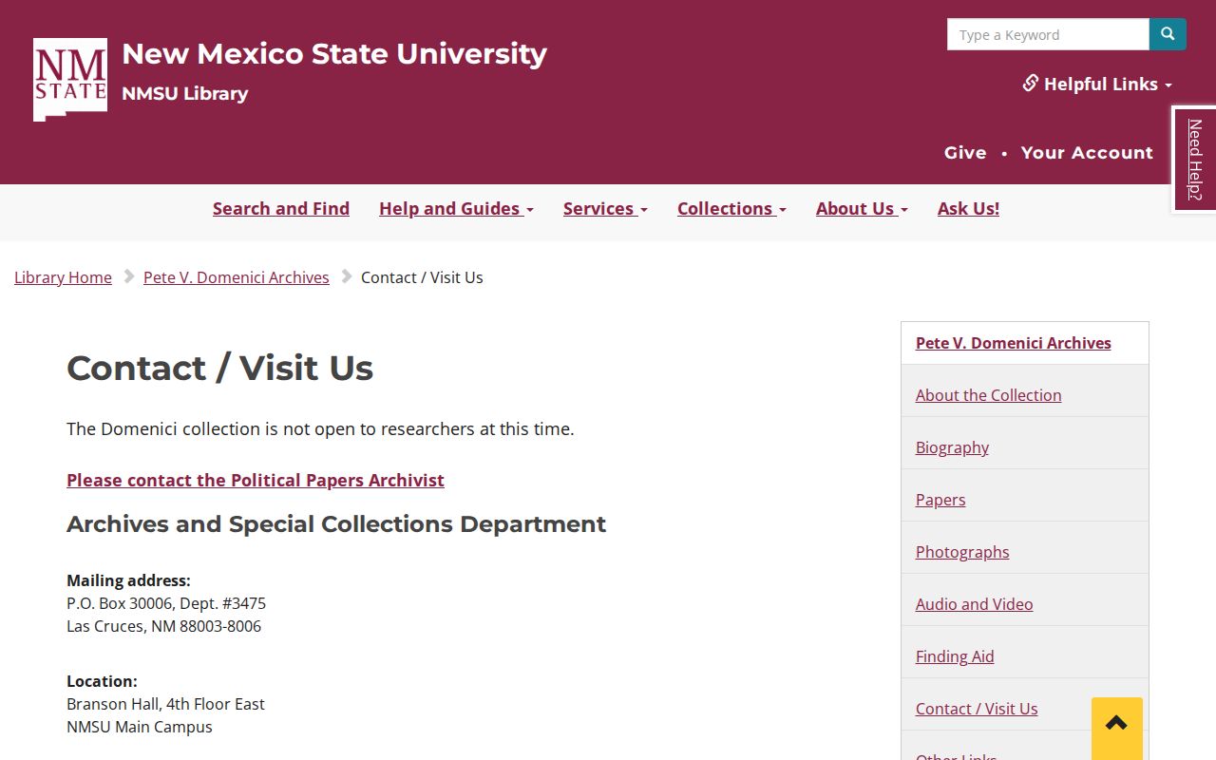Expand the Services menu
Image resolution: width=1216 pixels, height=760 pixels.
(605, 208)
